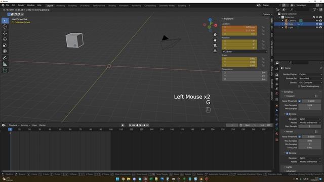Select the Add Cube tool

[5, 71]
